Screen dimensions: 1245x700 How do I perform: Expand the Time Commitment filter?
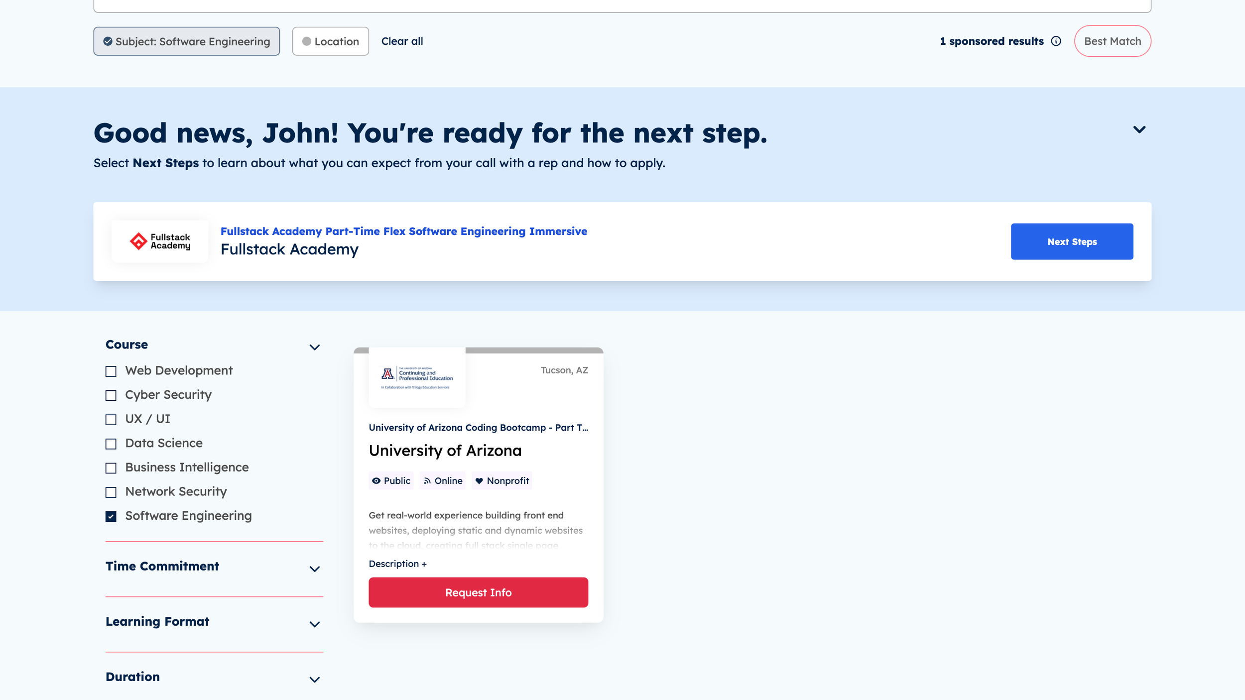click(x=314, y=569)
